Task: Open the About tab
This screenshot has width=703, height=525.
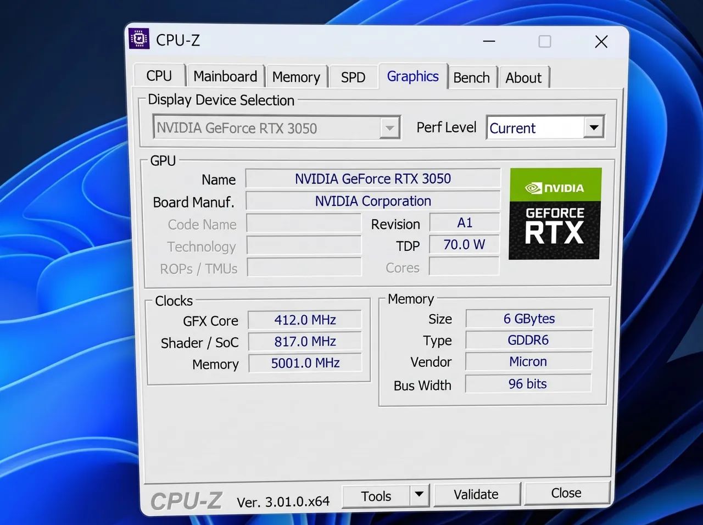Action: coord(523,78)
